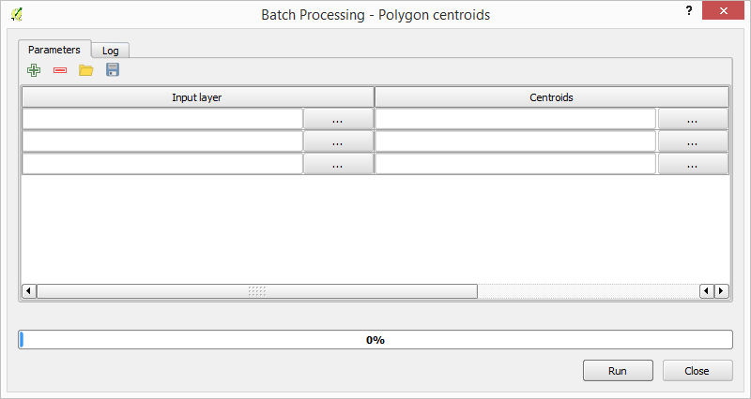This screenshot has height=399, width=751.
Task: Browse Centroids output for third row
Action: (692, 164)
